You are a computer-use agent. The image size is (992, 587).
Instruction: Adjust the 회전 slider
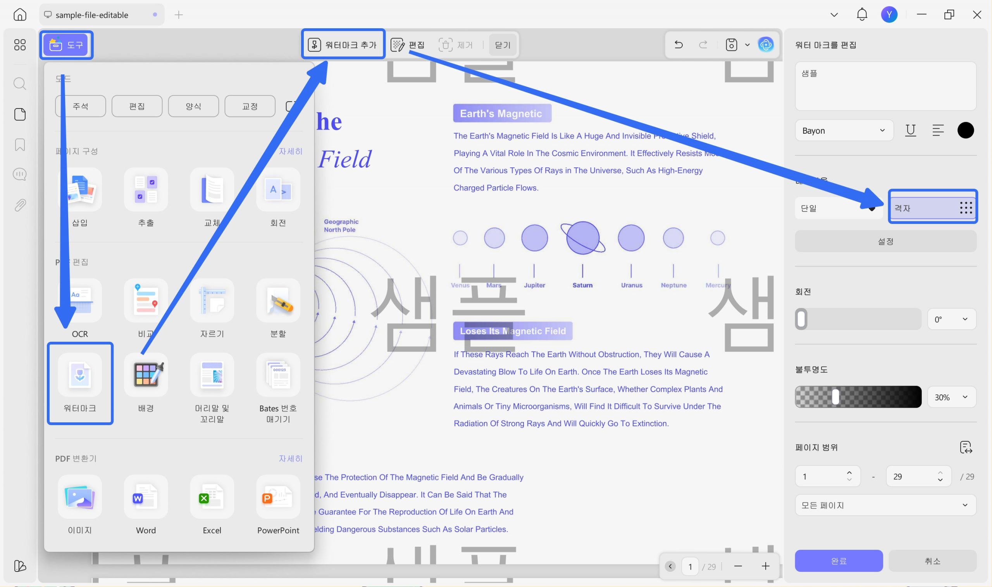(x=858, y=319)
